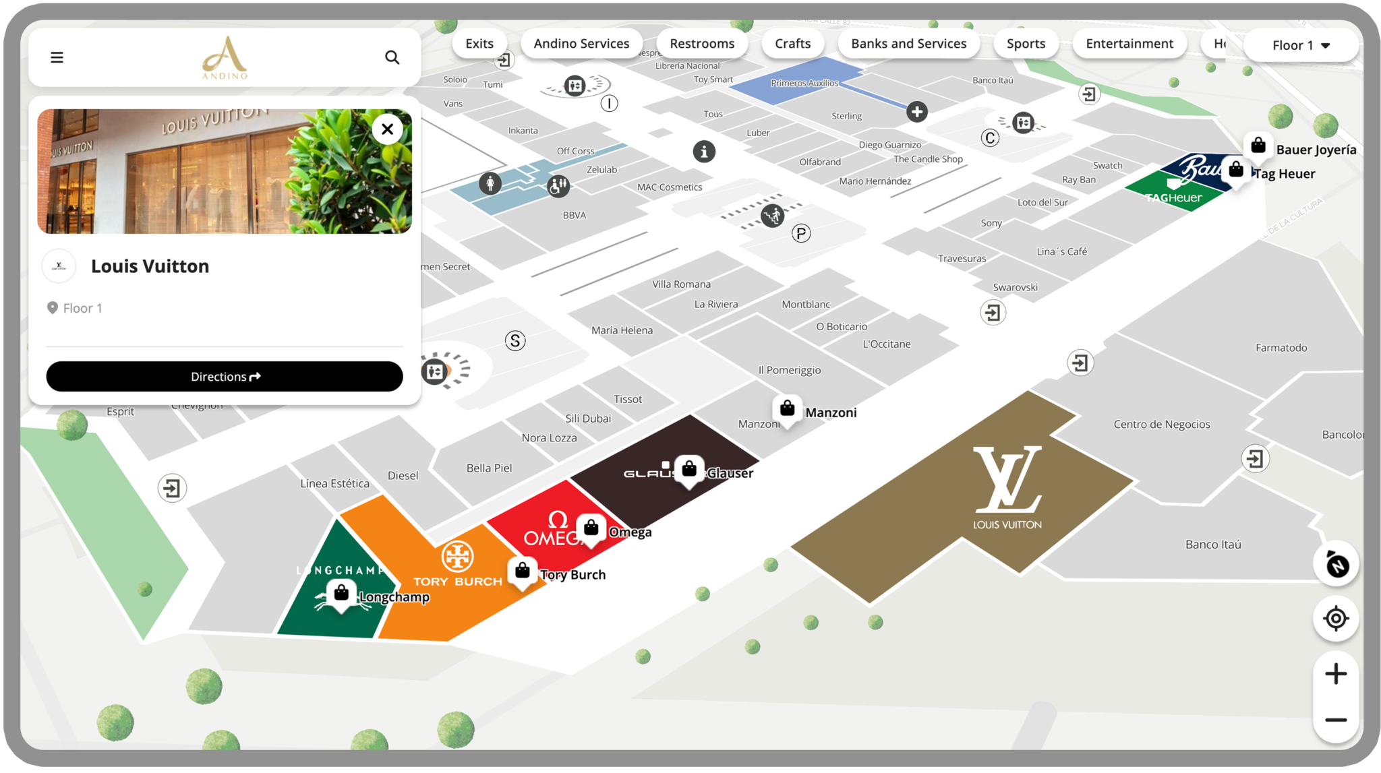Toggle the Sports category filter
1381x773 pixels.
(1027, 44)
